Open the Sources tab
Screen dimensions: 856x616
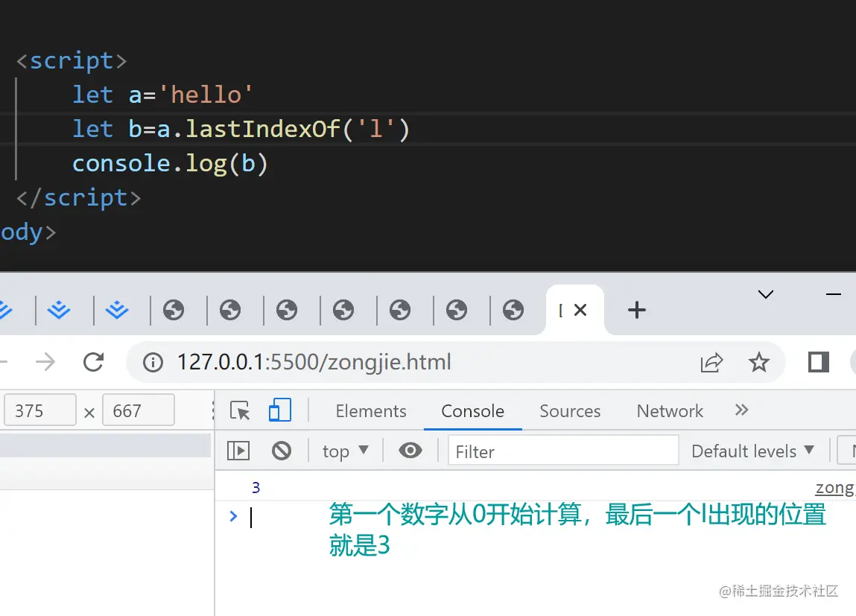click(x=570, y=411)
